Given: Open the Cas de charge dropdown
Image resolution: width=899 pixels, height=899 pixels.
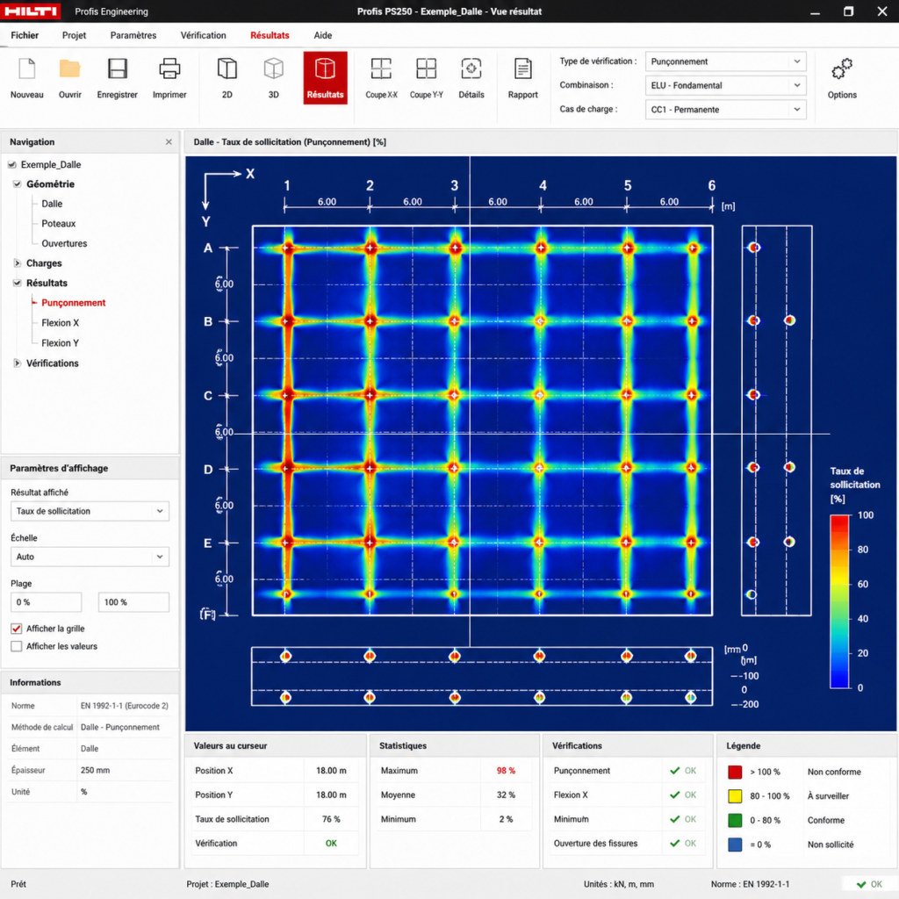Looking at the screenshot, I should click(726, 110).
